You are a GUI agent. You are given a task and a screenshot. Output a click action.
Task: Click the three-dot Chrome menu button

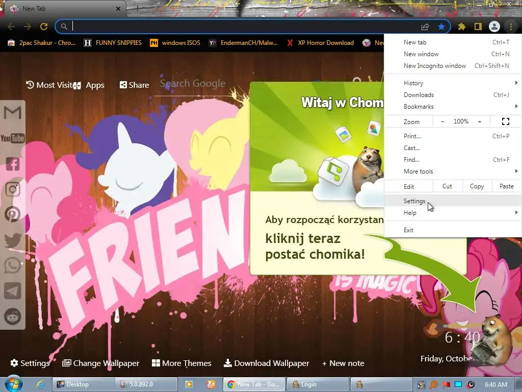coord(511,27)
